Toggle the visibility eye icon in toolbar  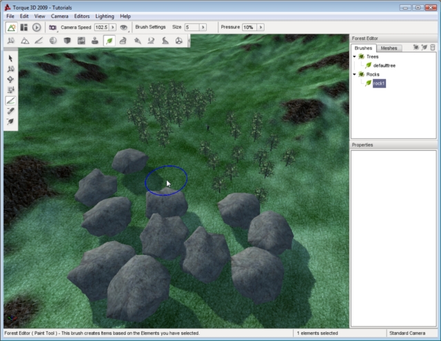point(124,27)
